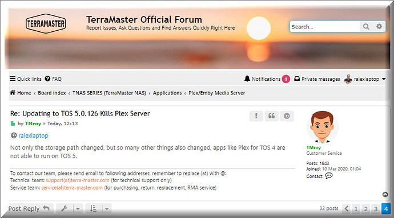Click the Private messages inbox icon
The image size is (394, 218).
[297, 79]
